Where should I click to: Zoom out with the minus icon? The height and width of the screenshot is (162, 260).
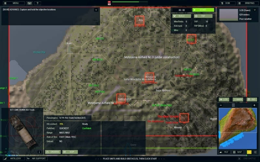click(x=221, y=105)
